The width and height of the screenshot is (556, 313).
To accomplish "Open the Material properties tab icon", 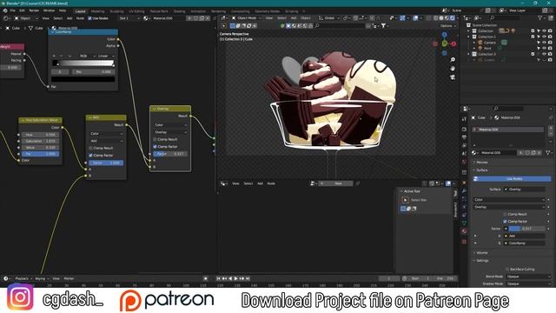I will point(464,231).
